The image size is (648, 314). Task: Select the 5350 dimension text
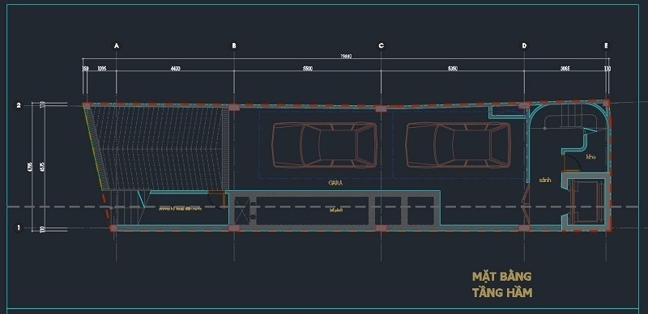[453, 69]
